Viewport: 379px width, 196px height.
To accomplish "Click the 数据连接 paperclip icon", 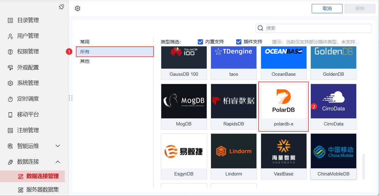I will coord(10,162).
